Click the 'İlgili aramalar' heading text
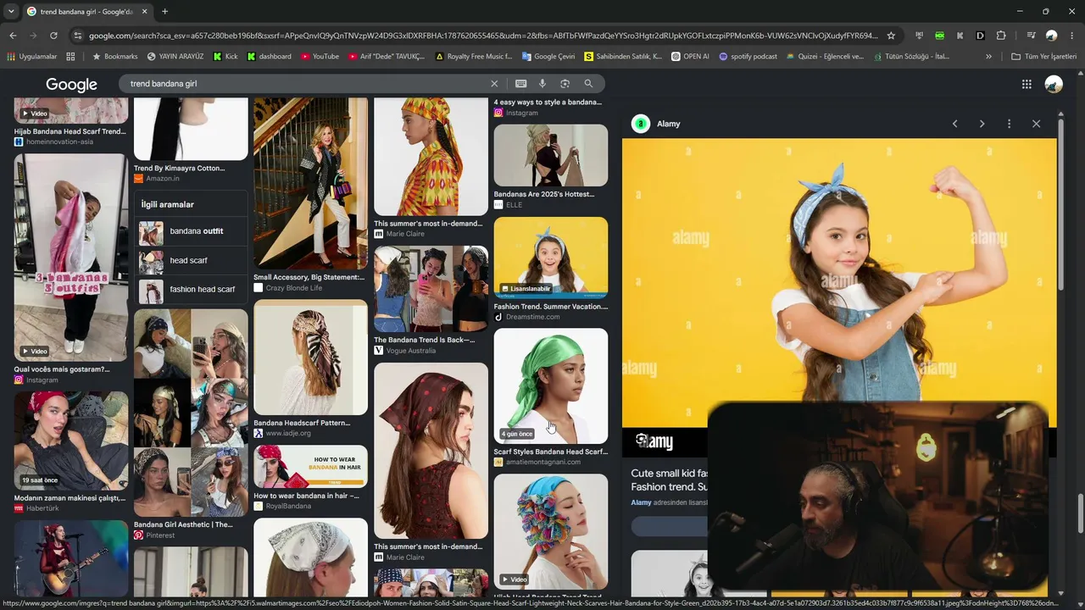Image resolution: width=1085 pixels, height=610 pixels. pyautogui.click(x=168, y=204)
